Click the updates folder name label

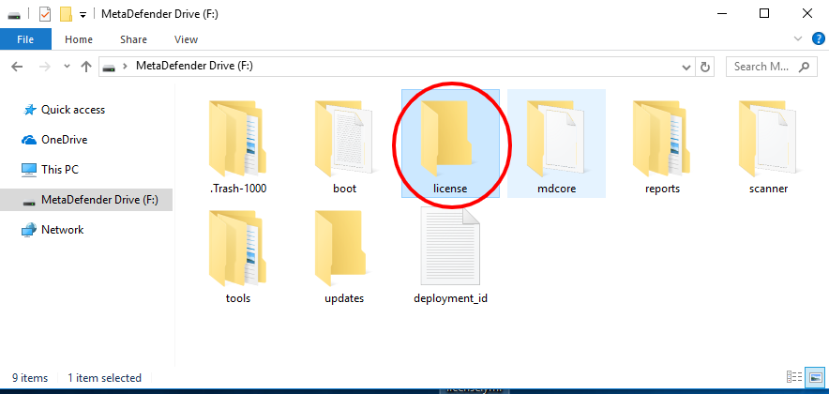(344, 298)
